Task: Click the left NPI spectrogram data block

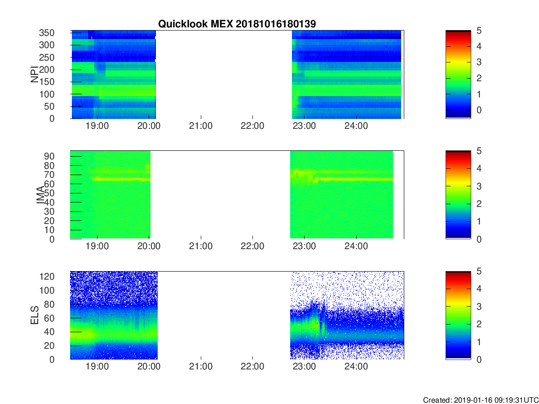Action: [113, 75]
